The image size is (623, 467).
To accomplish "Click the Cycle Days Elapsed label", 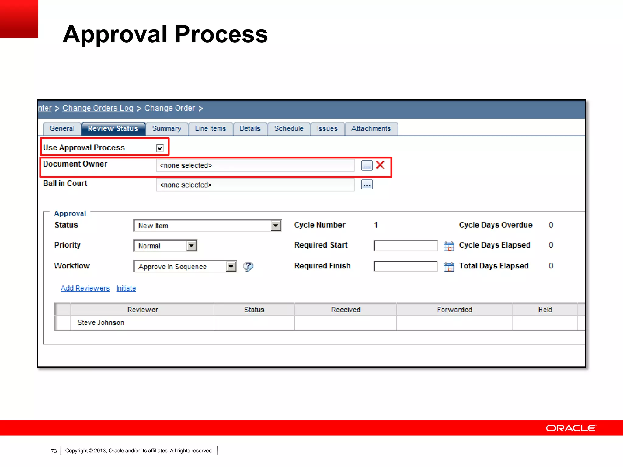I will coord(495,245).
